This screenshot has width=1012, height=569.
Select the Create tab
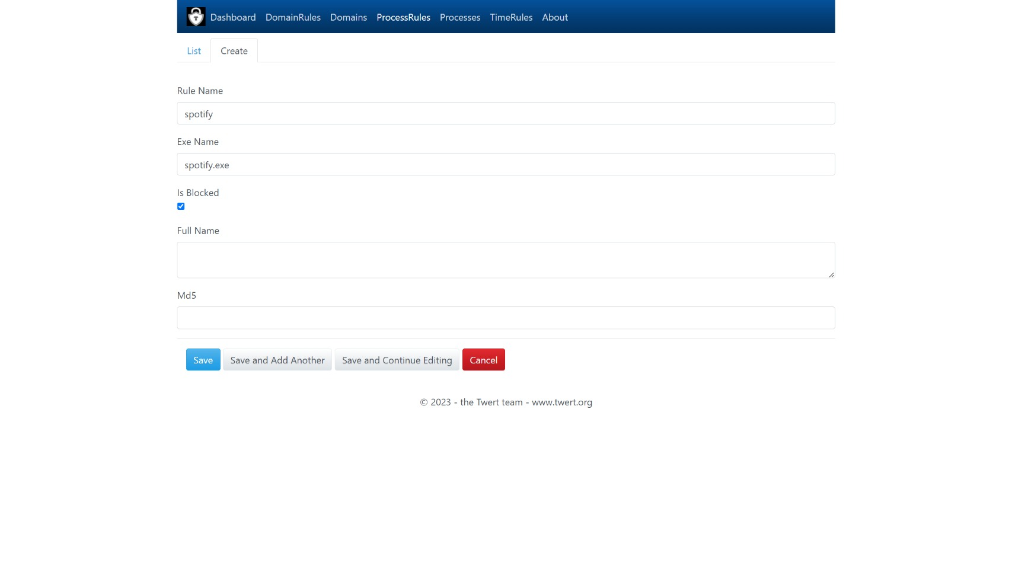234,51
